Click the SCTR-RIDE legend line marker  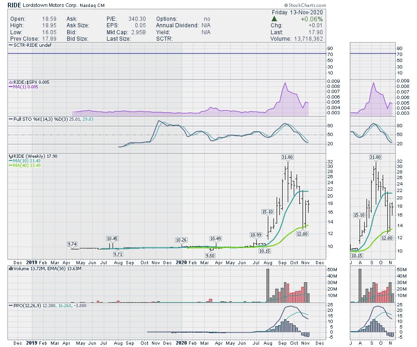pos(10,46)
